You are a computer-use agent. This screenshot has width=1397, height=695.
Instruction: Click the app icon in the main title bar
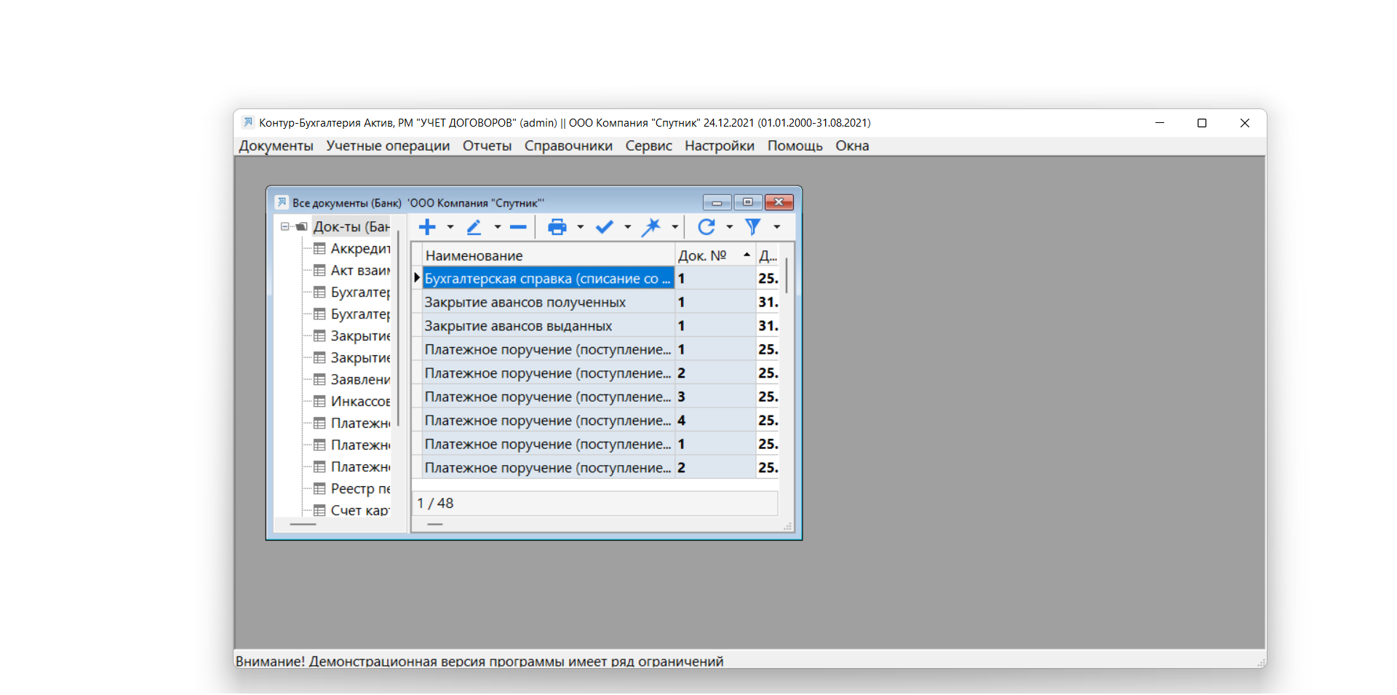248,122
